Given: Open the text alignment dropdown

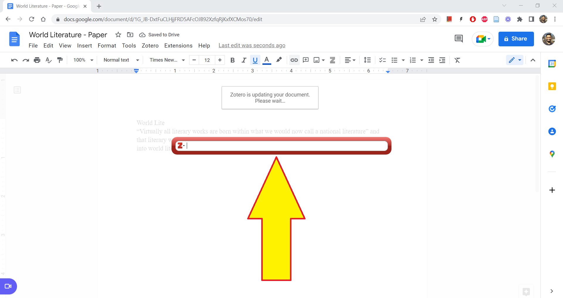Looking at the screenshot, I should (x=350, y=60).
